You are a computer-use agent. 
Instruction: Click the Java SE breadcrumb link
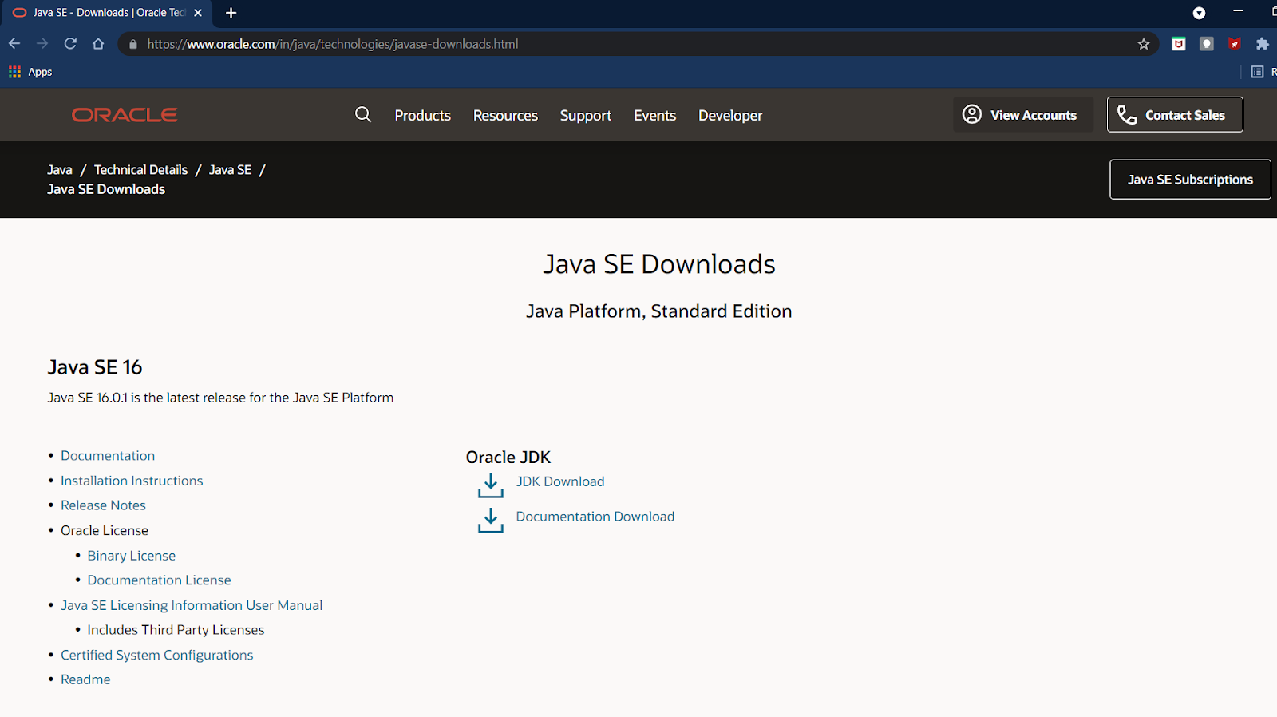point(230,170)
